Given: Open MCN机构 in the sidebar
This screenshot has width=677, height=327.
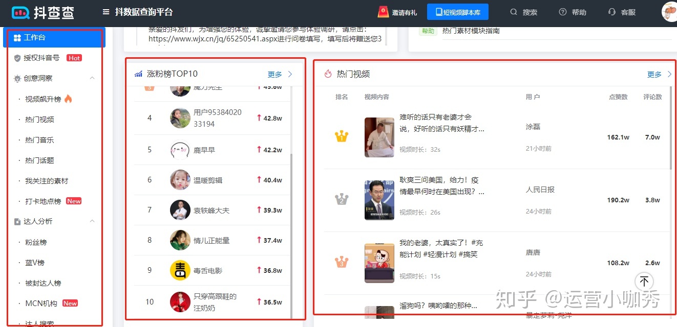Looking at the screenshot, I should click(41, 303).
